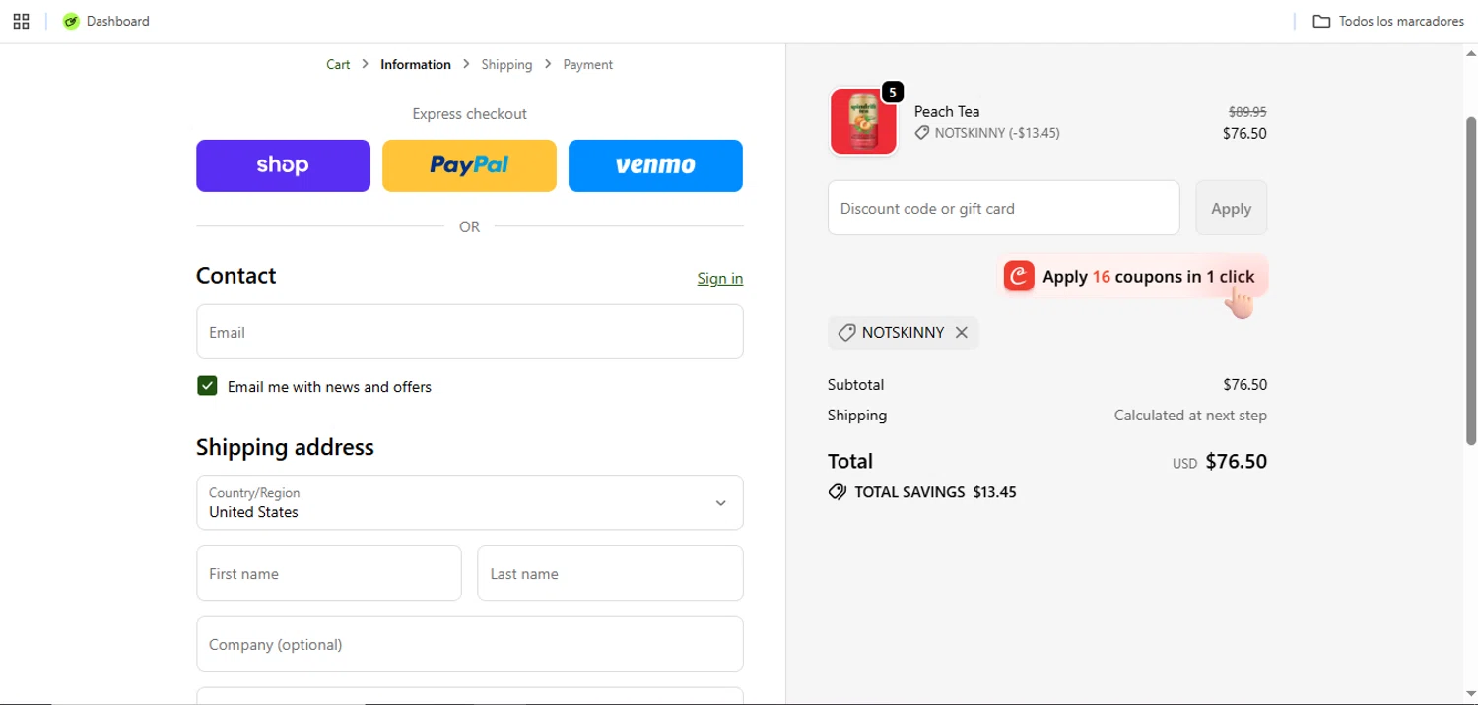
Task: Select the Information breadcrumb step
Action: point(416,64)
